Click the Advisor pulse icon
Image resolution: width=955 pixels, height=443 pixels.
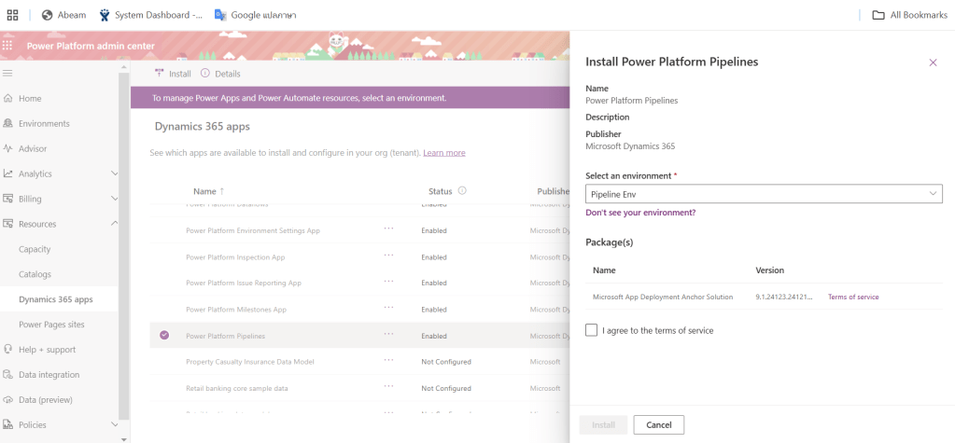[8, 148]
